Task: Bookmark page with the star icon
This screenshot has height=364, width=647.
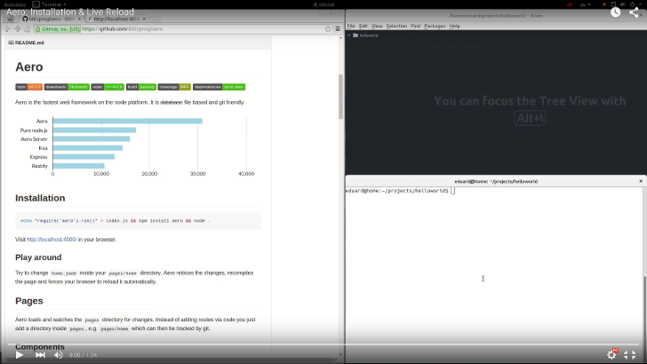Action: 328,29
